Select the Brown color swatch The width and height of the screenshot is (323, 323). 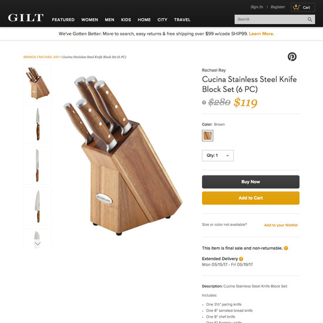coord(207,136)
